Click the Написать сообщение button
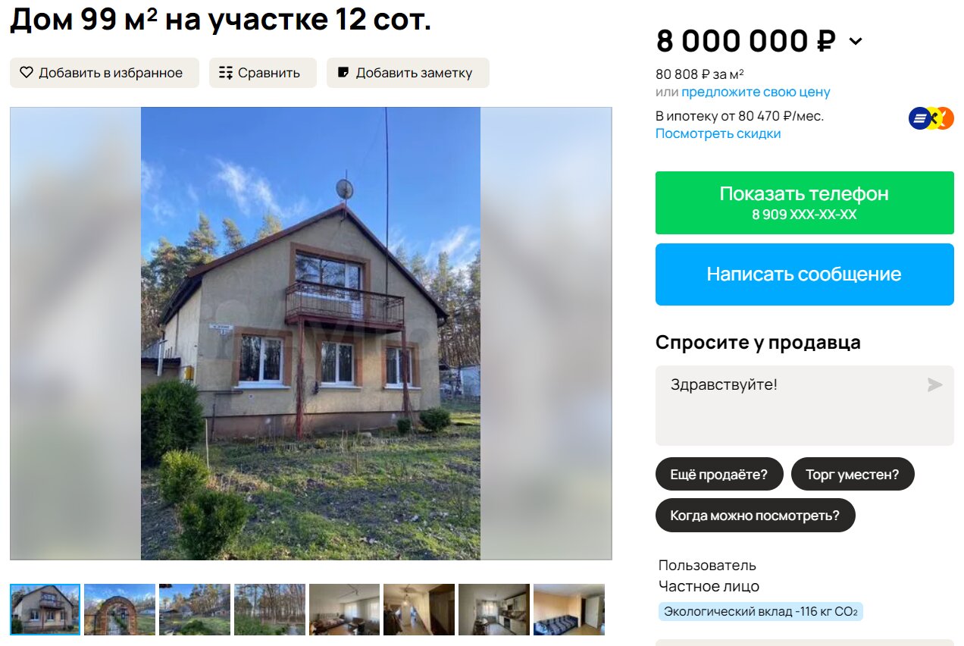 [x=804, y=274]
